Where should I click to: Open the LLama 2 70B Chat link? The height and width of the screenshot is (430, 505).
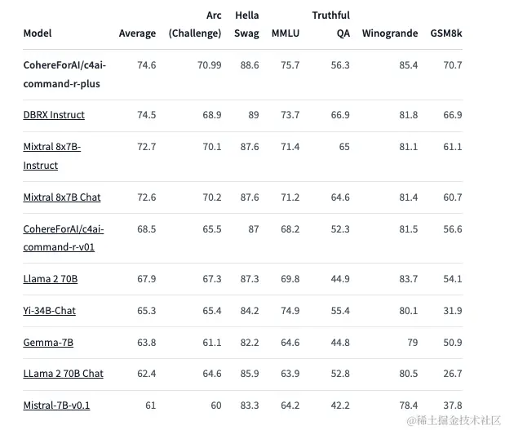pos(63,374)
